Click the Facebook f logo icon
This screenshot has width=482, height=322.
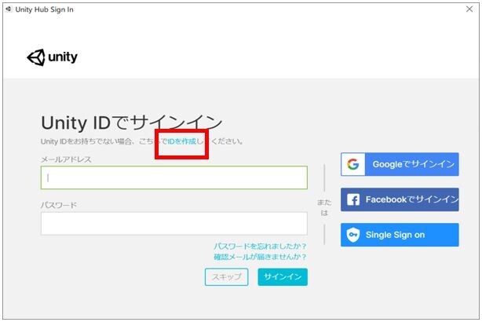tap(353, 199)
